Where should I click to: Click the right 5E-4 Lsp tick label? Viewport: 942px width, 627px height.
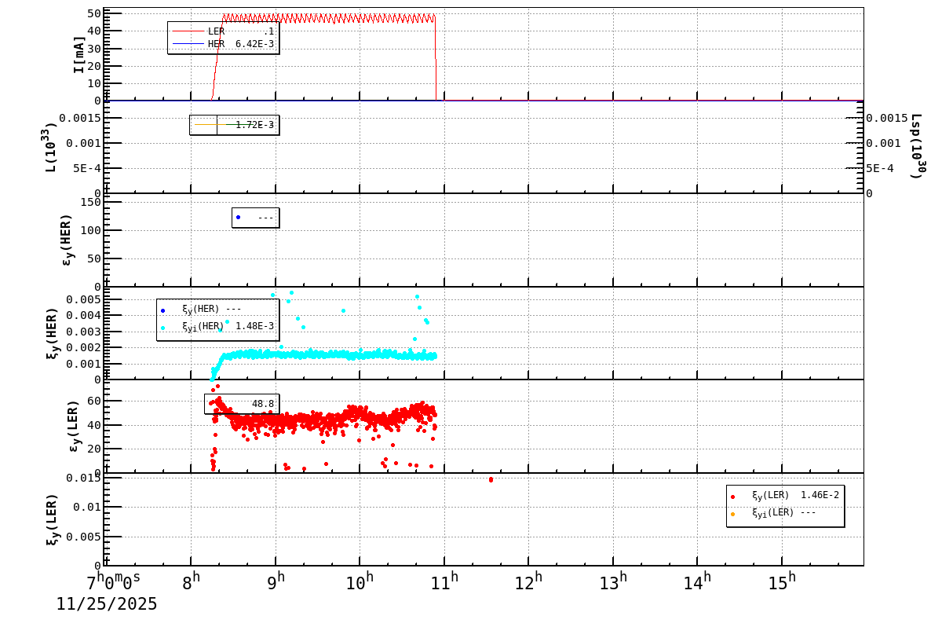[x=880, y=168]
